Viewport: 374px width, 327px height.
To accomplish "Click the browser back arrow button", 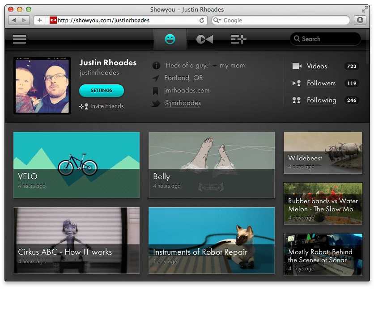I will [14, 20].
